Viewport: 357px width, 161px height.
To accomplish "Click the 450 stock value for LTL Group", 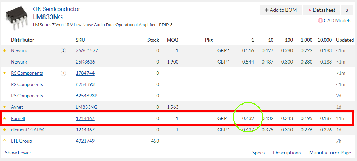I will click(x=155, y=141).
